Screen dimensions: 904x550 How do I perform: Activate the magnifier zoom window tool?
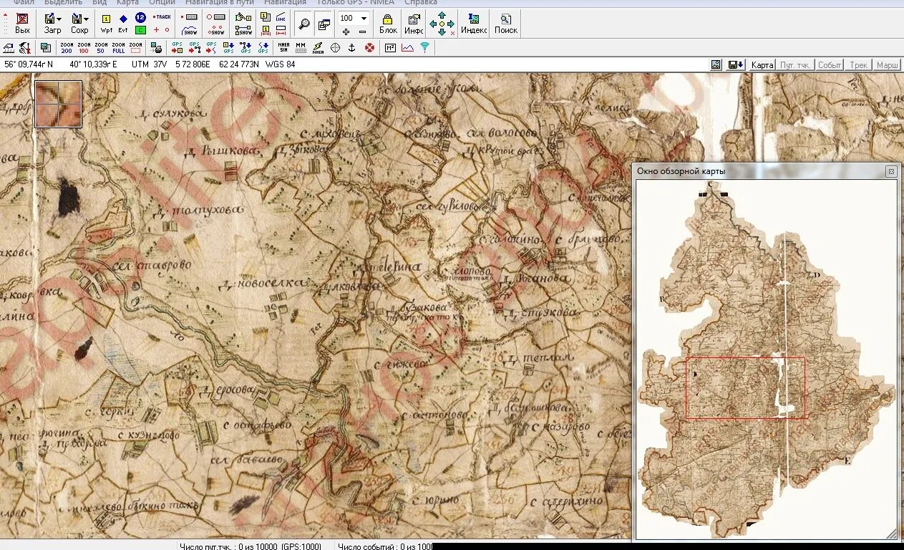tap(304, 24)
